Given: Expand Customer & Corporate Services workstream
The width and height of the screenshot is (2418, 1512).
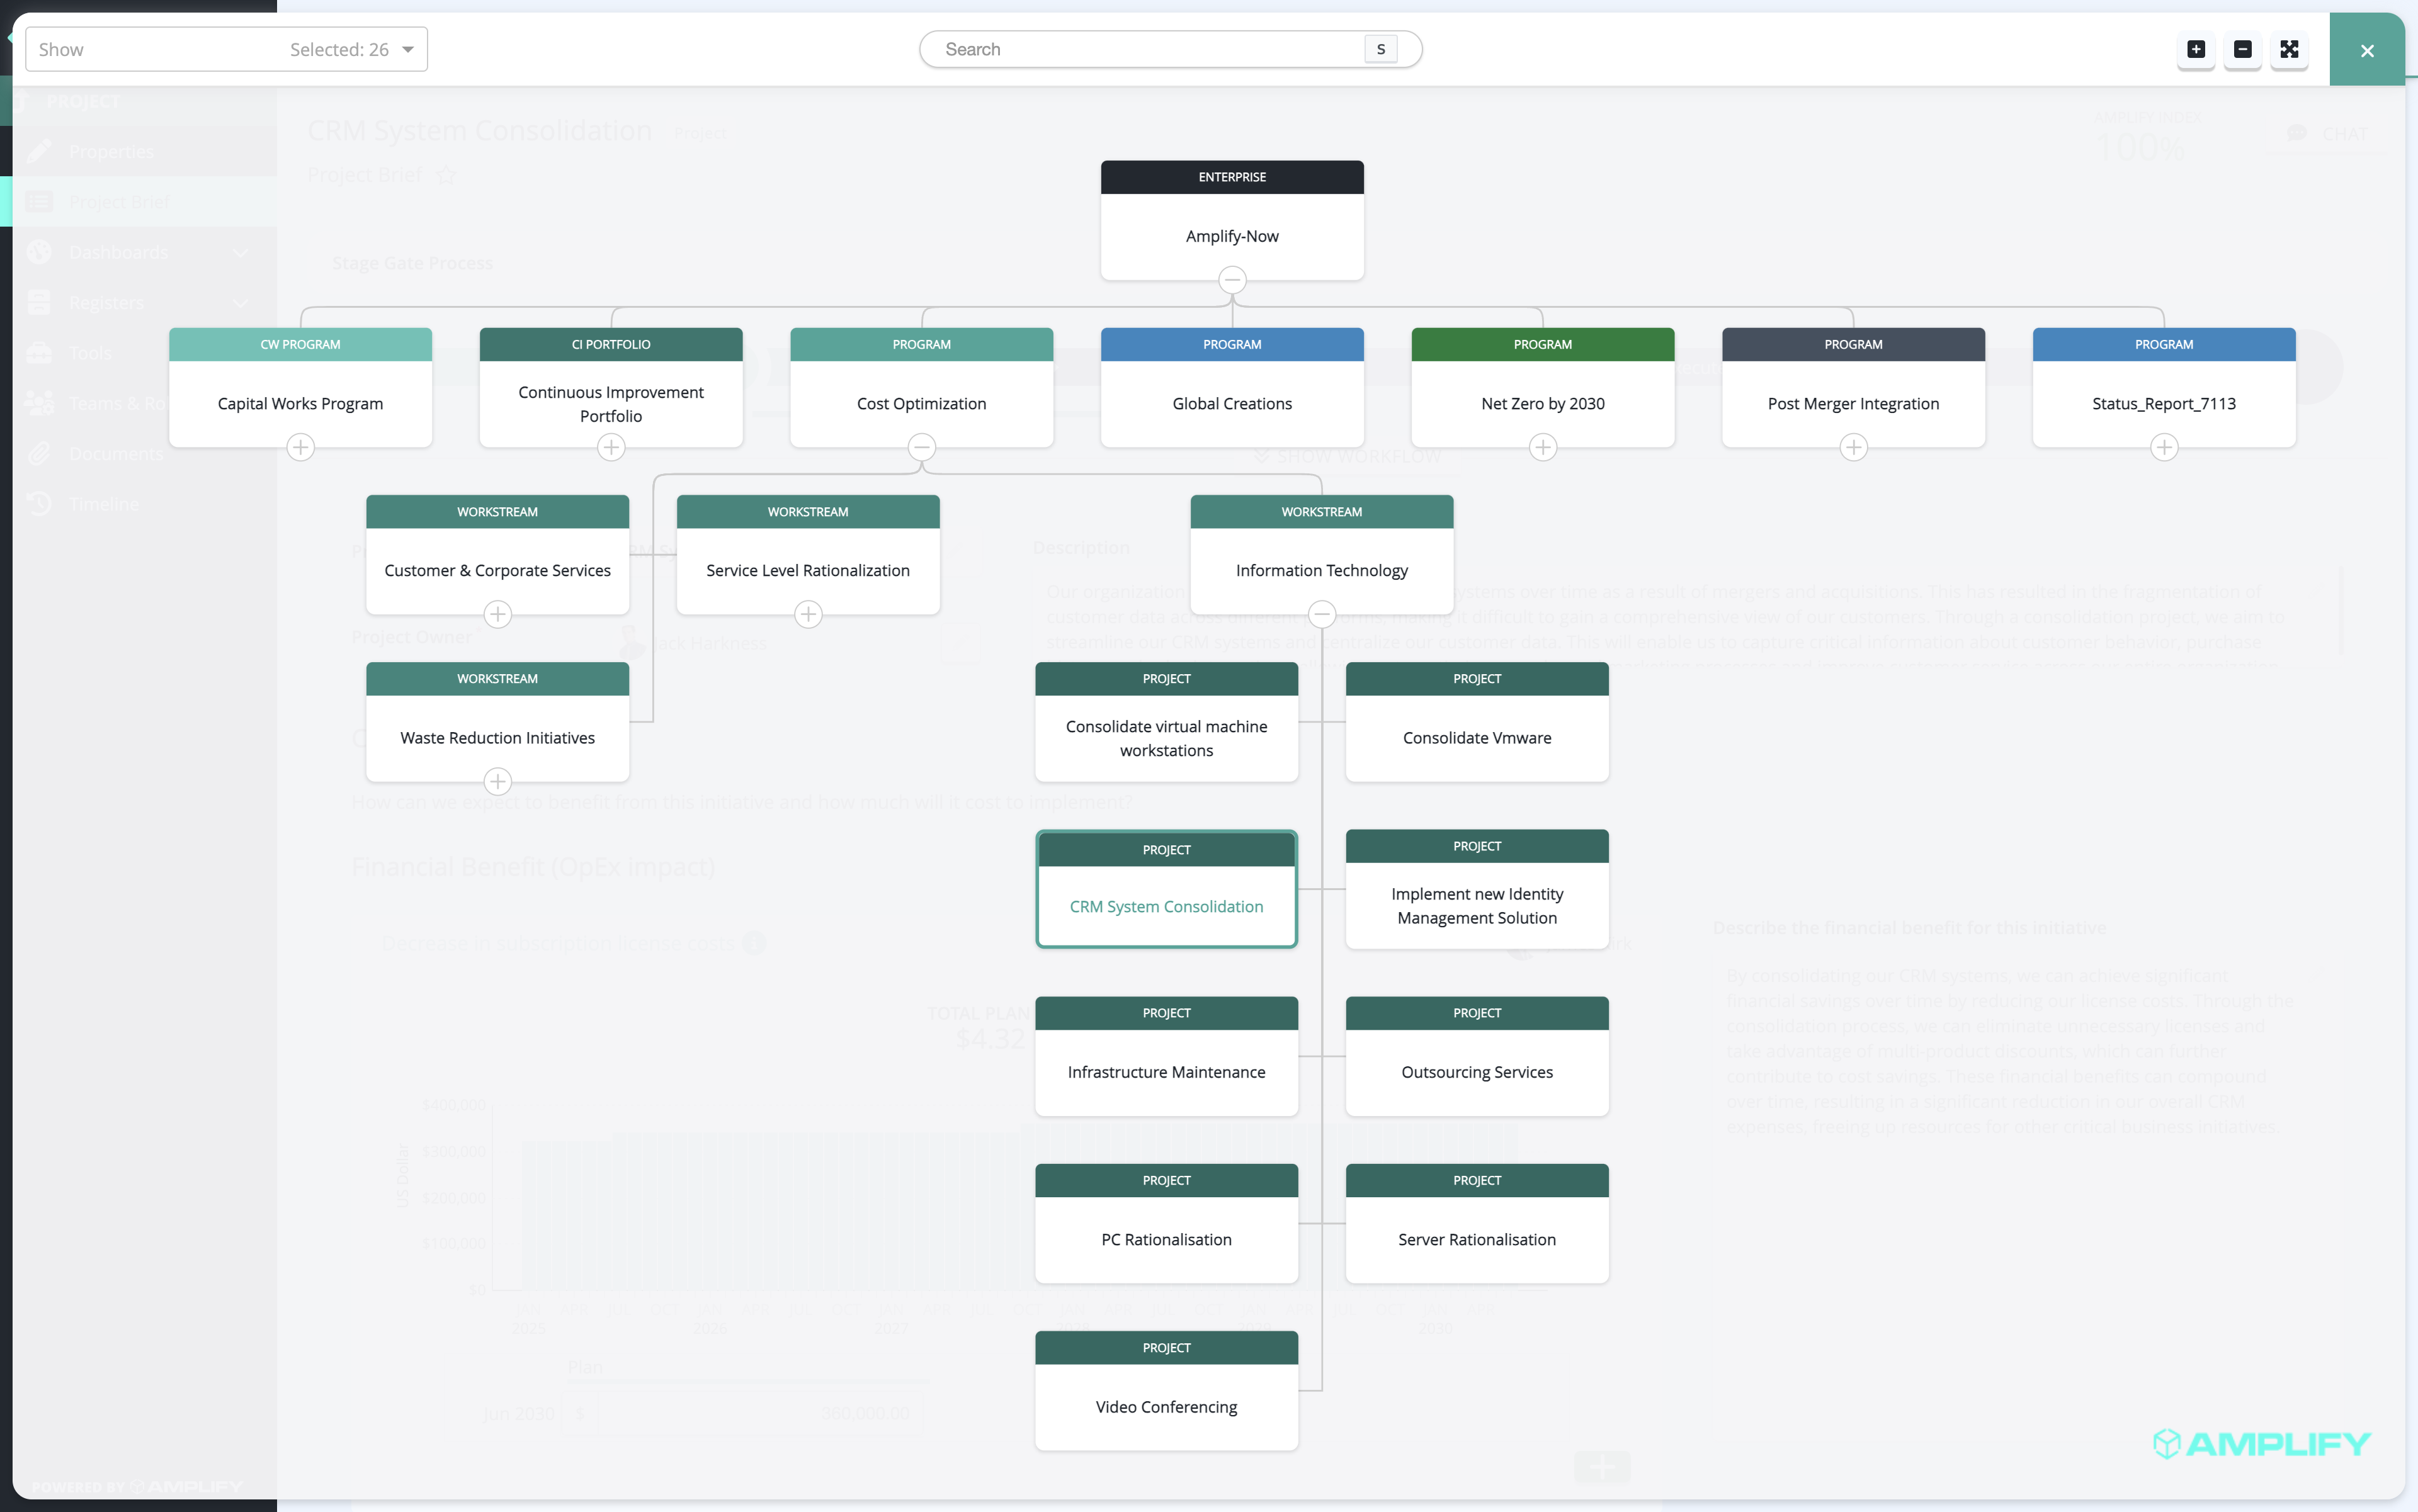Looking at the screenshot, I should click(497, 614).
